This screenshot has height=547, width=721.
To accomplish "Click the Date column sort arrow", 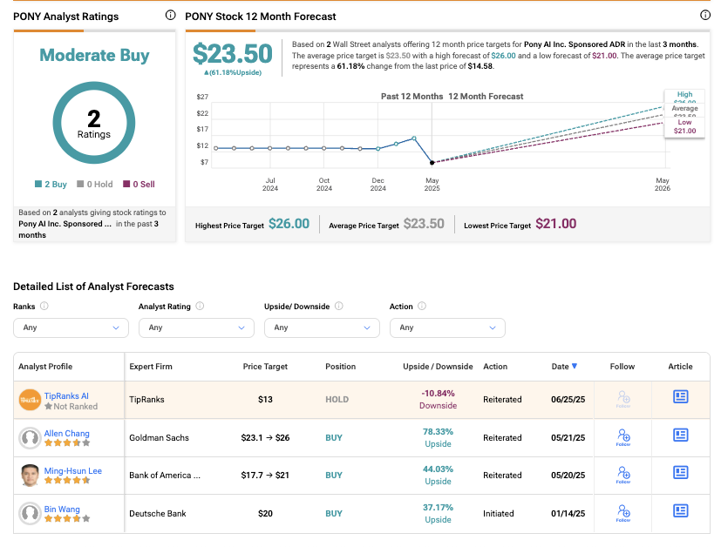I will pos(575,366).
